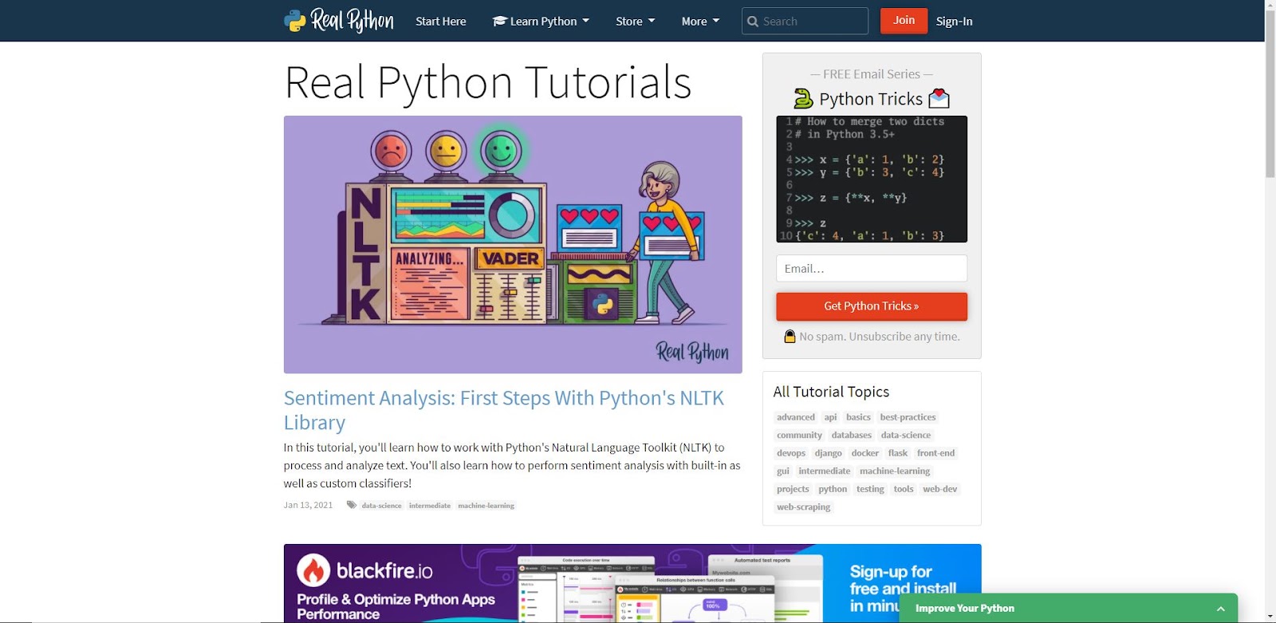Focus the Email input field

click(871, 268)
